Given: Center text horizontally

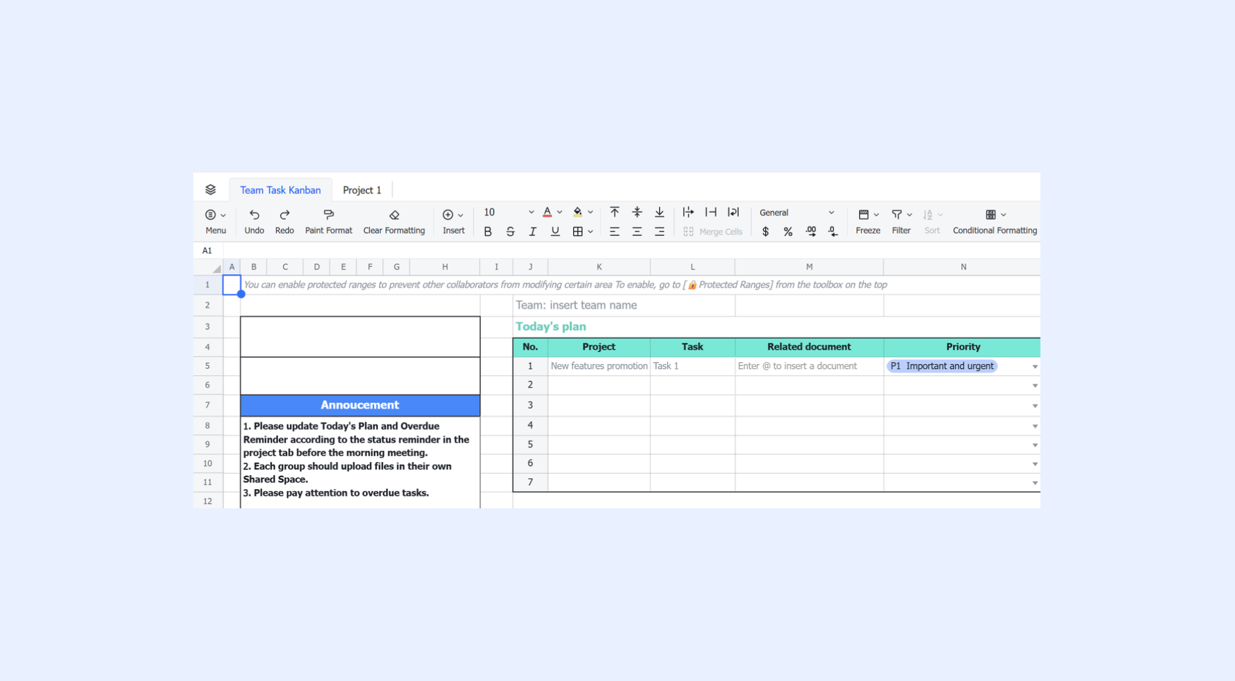Looking at the screenshot, I should point(637,231).
